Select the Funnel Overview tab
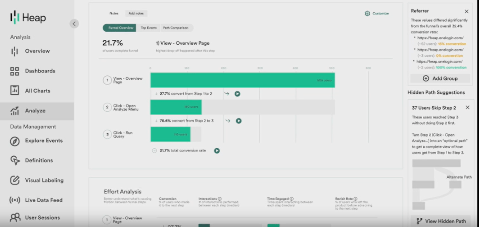This screenshot has height=227, width=479. [x=120, y=28]
